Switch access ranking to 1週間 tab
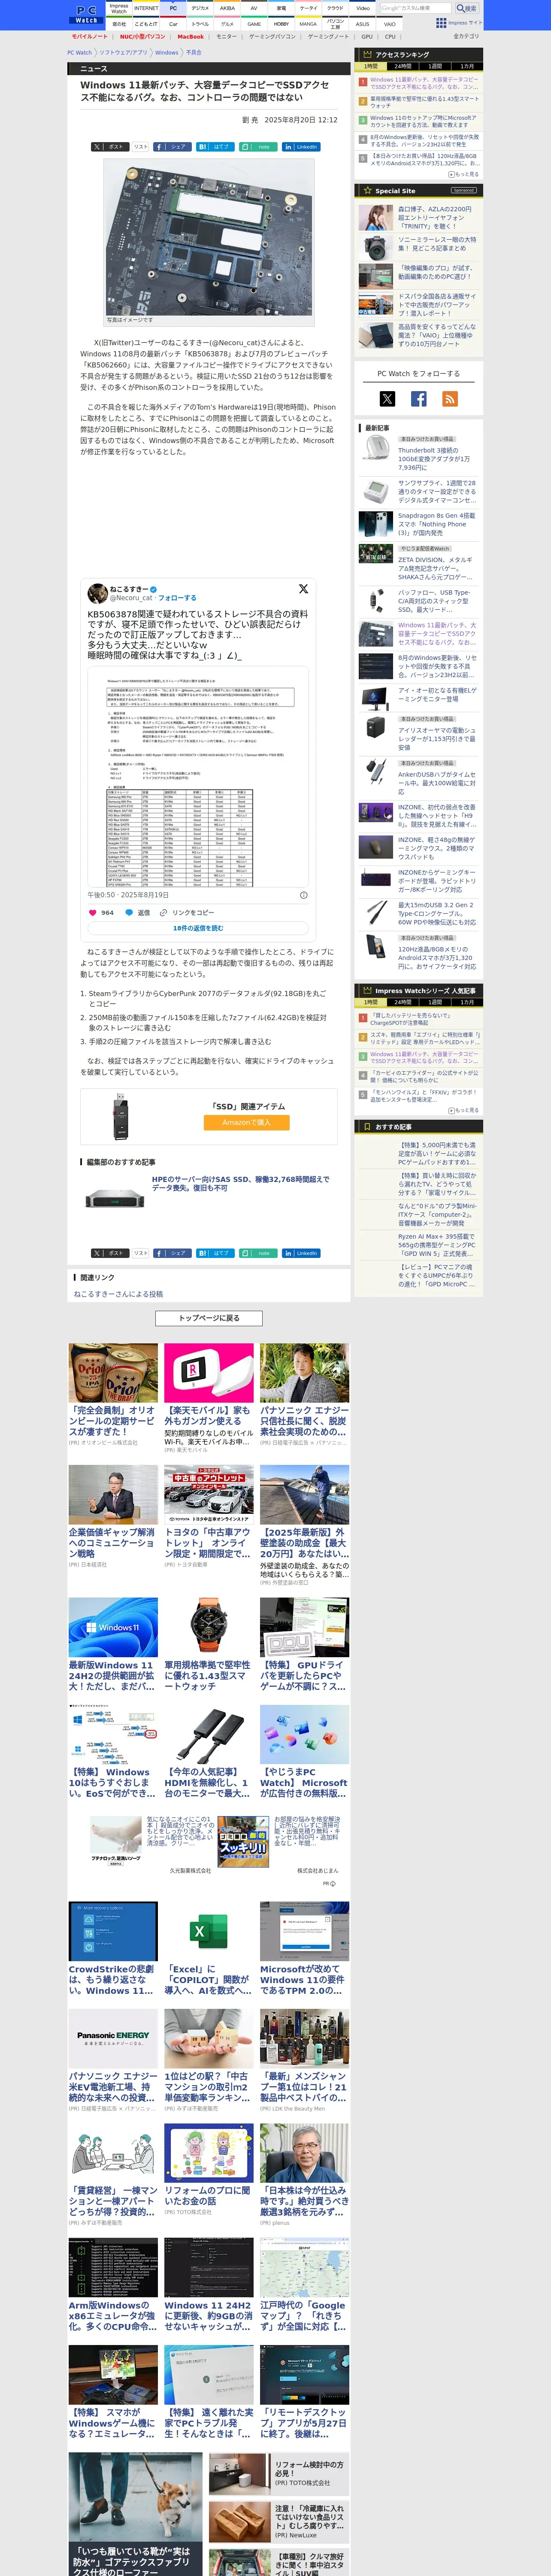 (x=435, y=66)
